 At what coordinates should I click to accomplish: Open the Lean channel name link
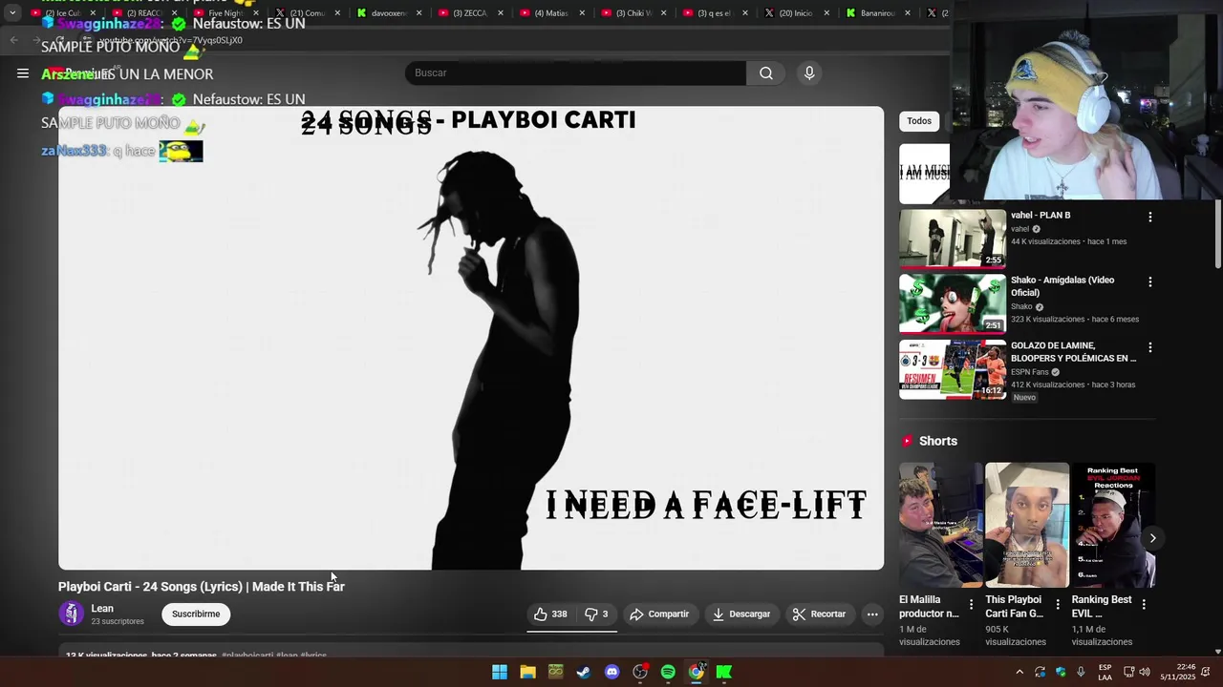(102, 609)
